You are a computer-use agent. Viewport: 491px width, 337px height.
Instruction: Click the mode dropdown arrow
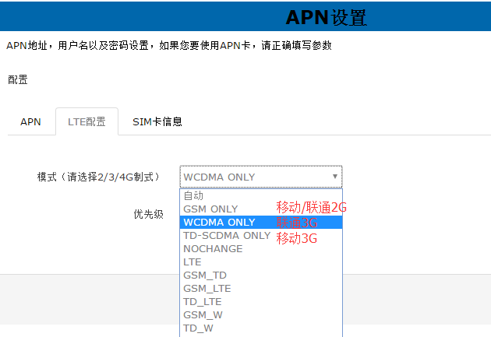(335, 177)
